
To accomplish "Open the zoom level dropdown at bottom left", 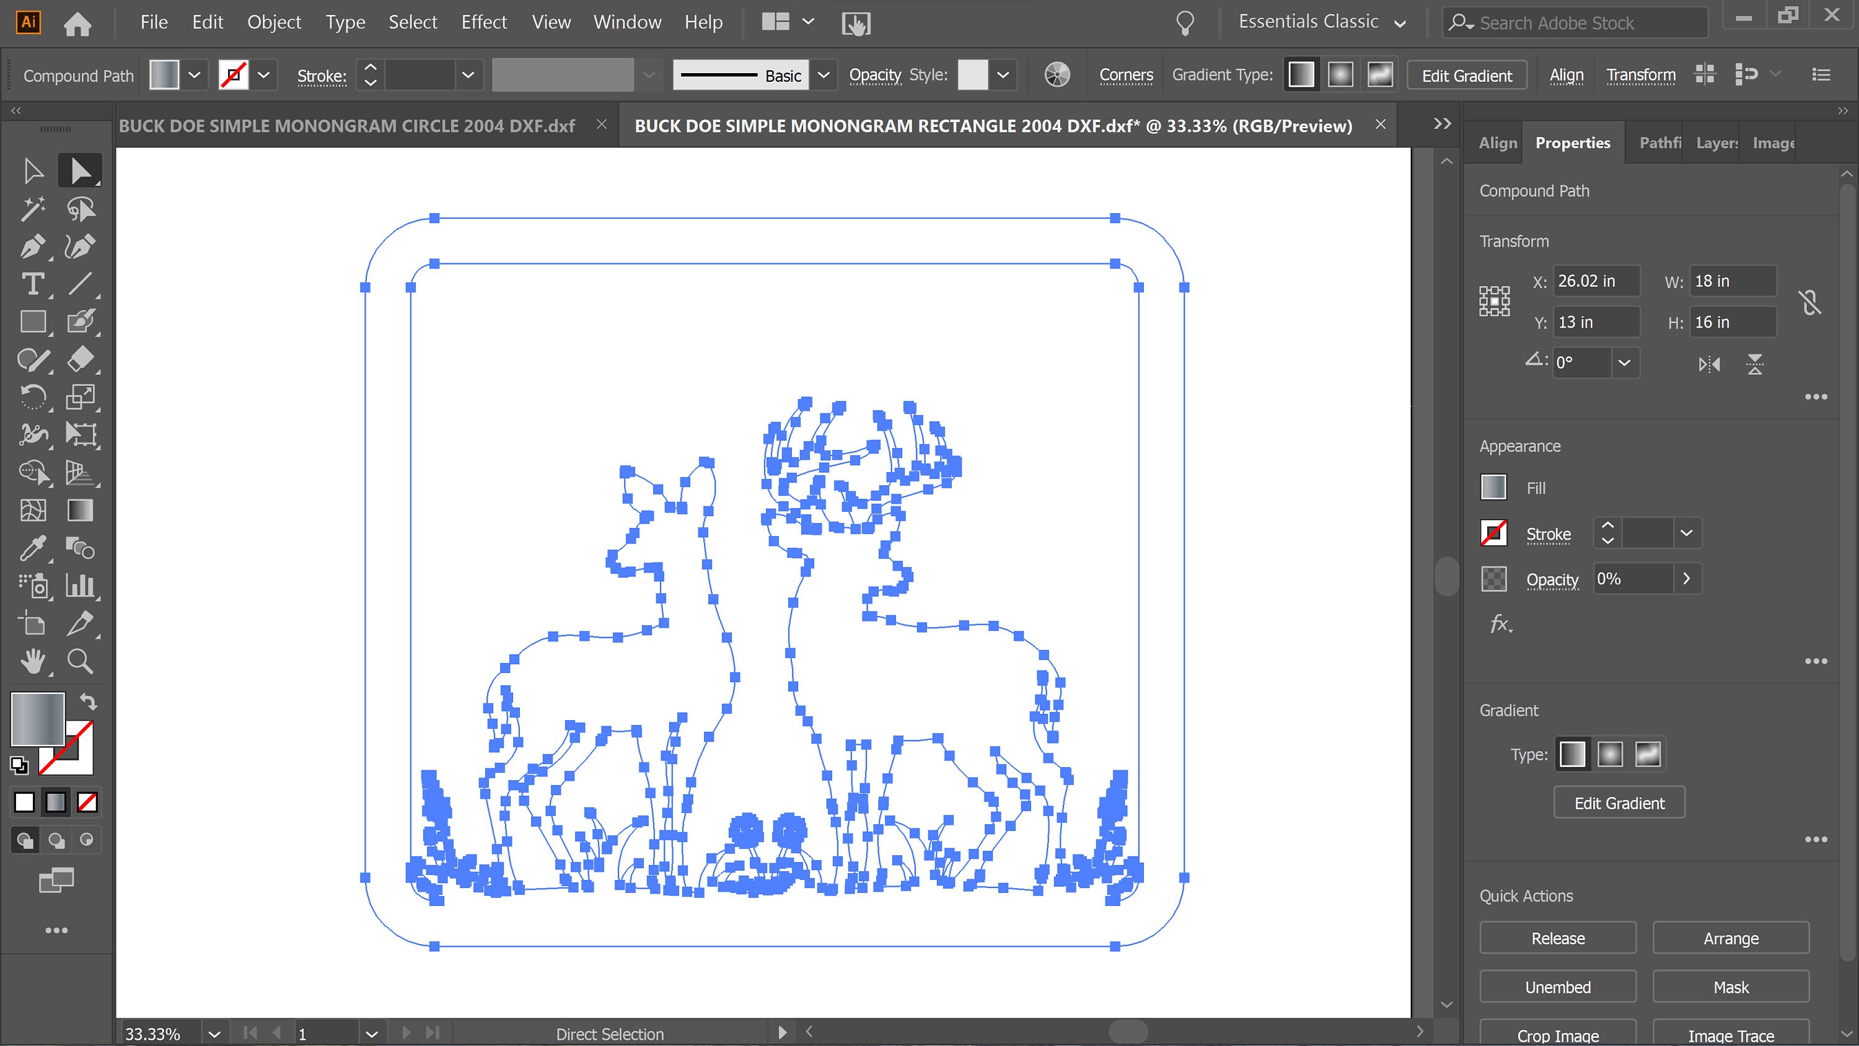I will (x=213, y=1032).
